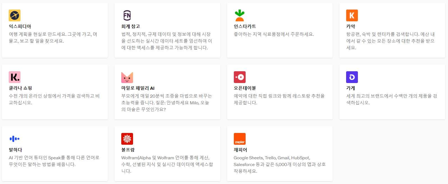This screenshot has height=184, width=448.
Task: Click the Speak waveform logo icon
Action: pyautogui.click(x=15, y=139)
